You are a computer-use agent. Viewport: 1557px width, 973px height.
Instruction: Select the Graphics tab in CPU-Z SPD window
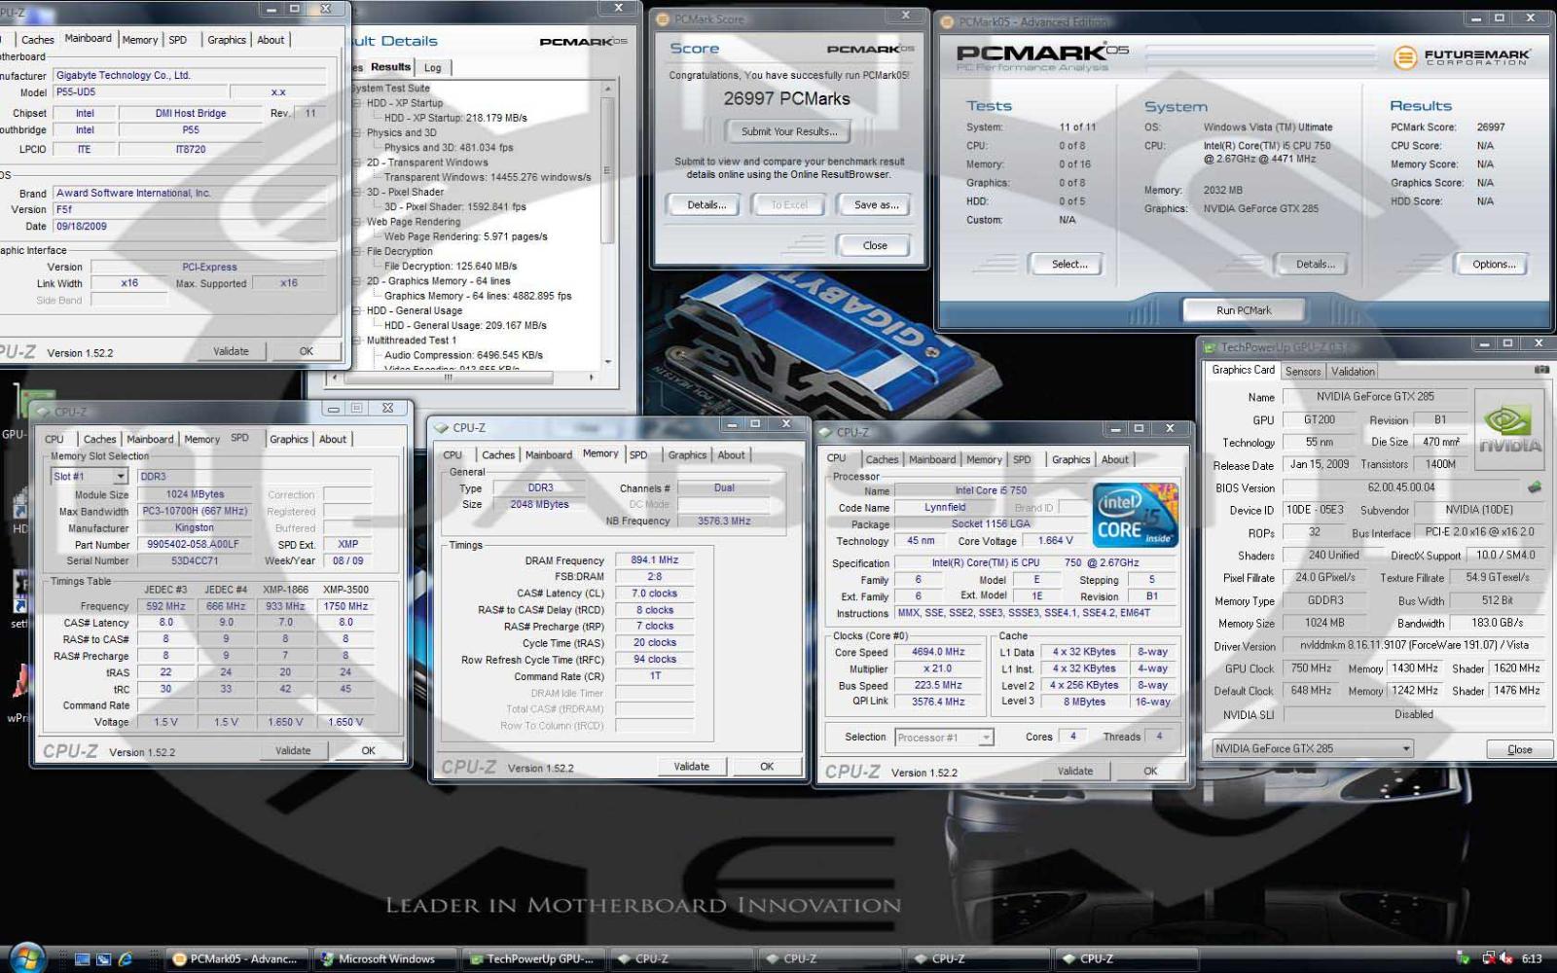[x=289, y=440]
